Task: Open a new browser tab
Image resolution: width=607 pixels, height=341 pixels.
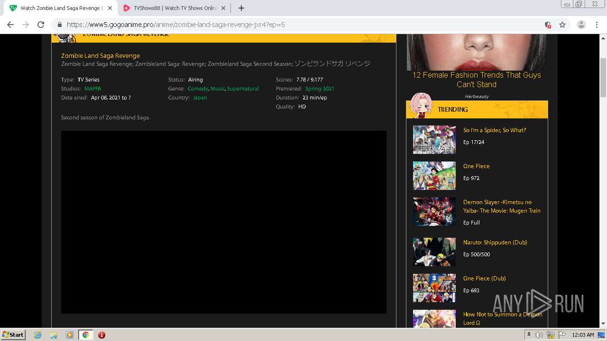Action: (241, 8)
